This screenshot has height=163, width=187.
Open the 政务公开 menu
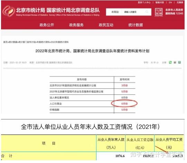47,25
